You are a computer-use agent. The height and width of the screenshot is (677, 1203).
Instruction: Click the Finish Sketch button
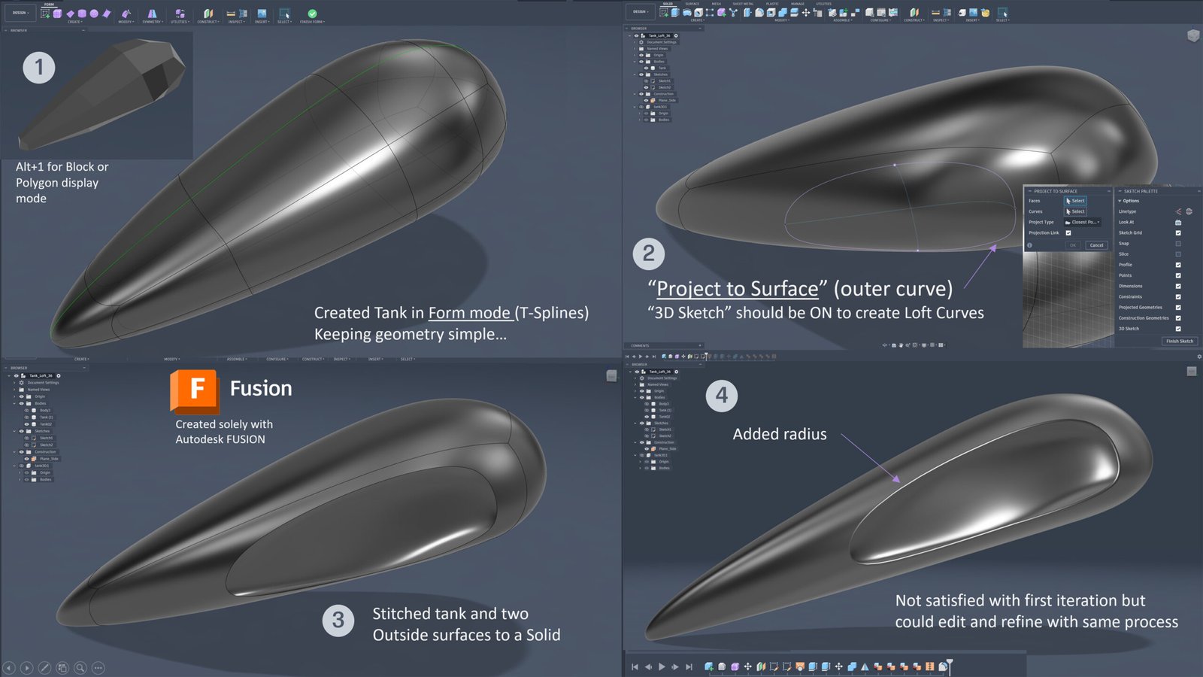point(1179,341)
